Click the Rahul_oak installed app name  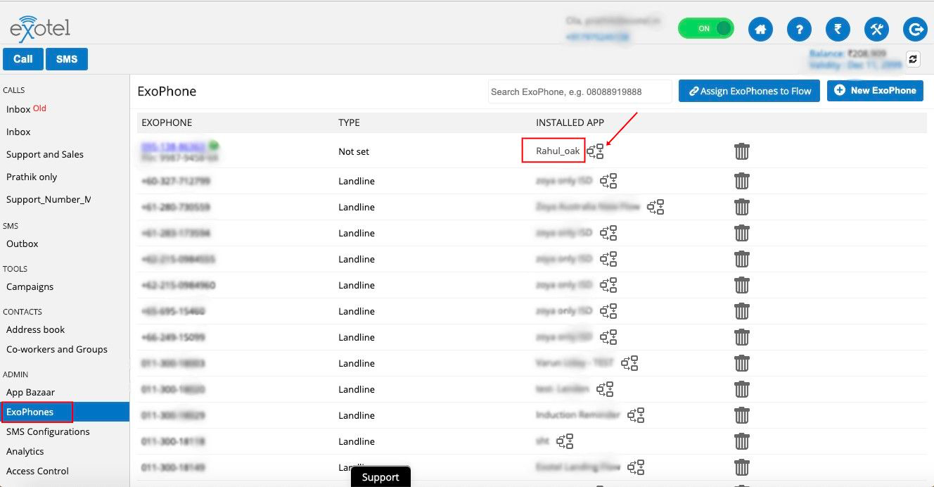[x=558, y=151]
